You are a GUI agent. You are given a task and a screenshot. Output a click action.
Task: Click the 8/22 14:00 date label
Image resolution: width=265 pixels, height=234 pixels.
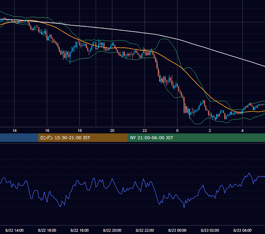coord(14,230)
